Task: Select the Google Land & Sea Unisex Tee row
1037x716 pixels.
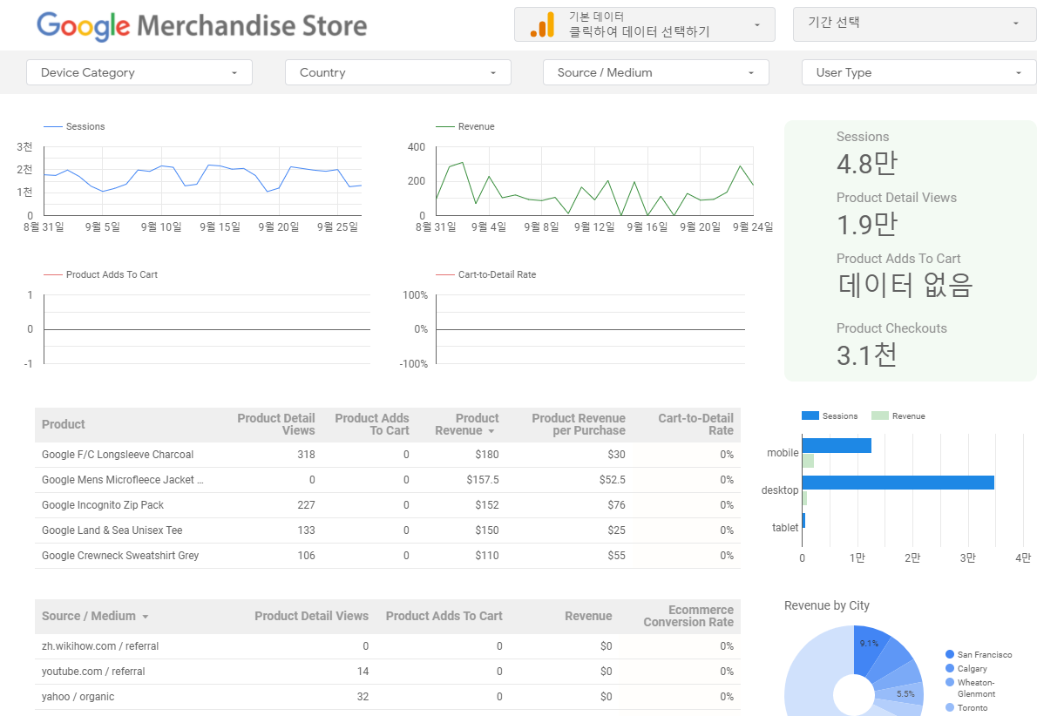Action: point(388,530)
